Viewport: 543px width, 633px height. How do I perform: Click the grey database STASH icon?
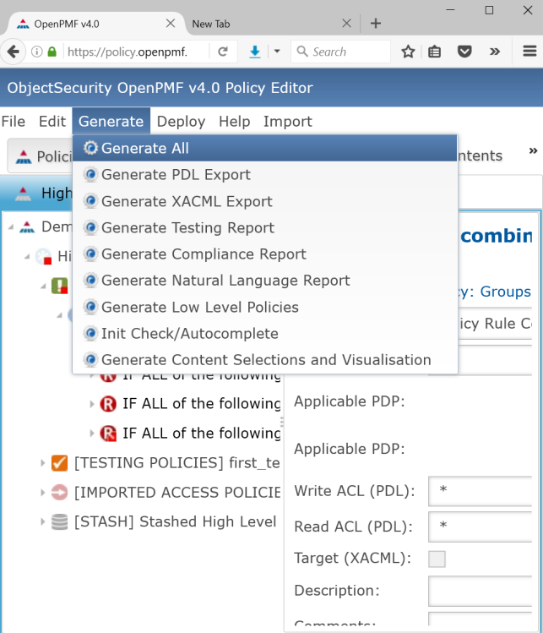pos(59,521)
